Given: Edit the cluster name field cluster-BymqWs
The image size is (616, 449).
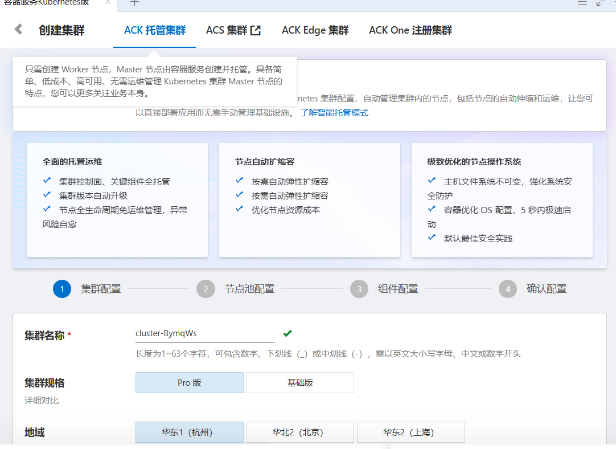Looking at the screenshot, I should coord(205,333).
